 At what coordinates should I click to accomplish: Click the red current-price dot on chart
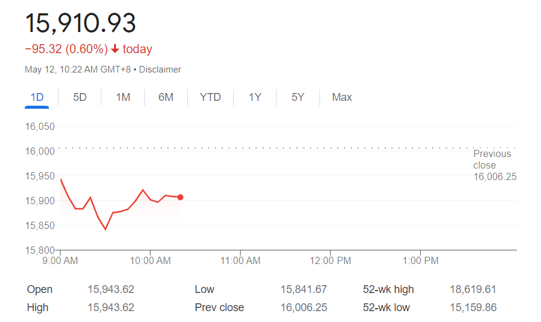181,197
